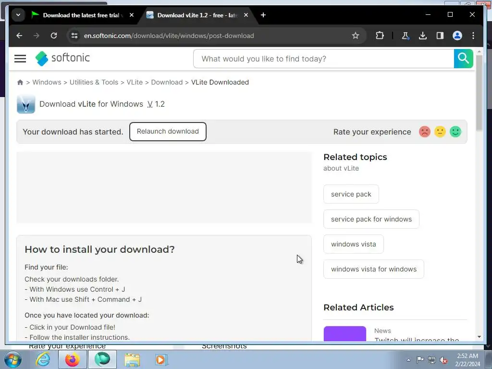Open the network tray icon

click(x=432, y=360)
